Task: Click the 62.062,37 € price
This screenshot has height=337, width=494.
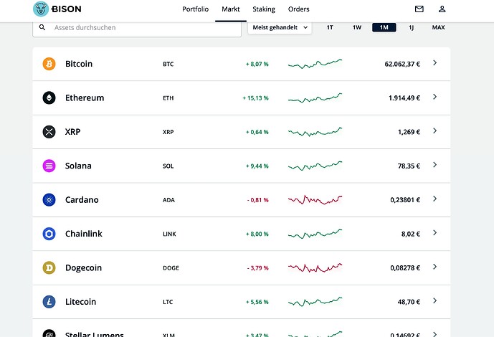Action: (402, 64)
